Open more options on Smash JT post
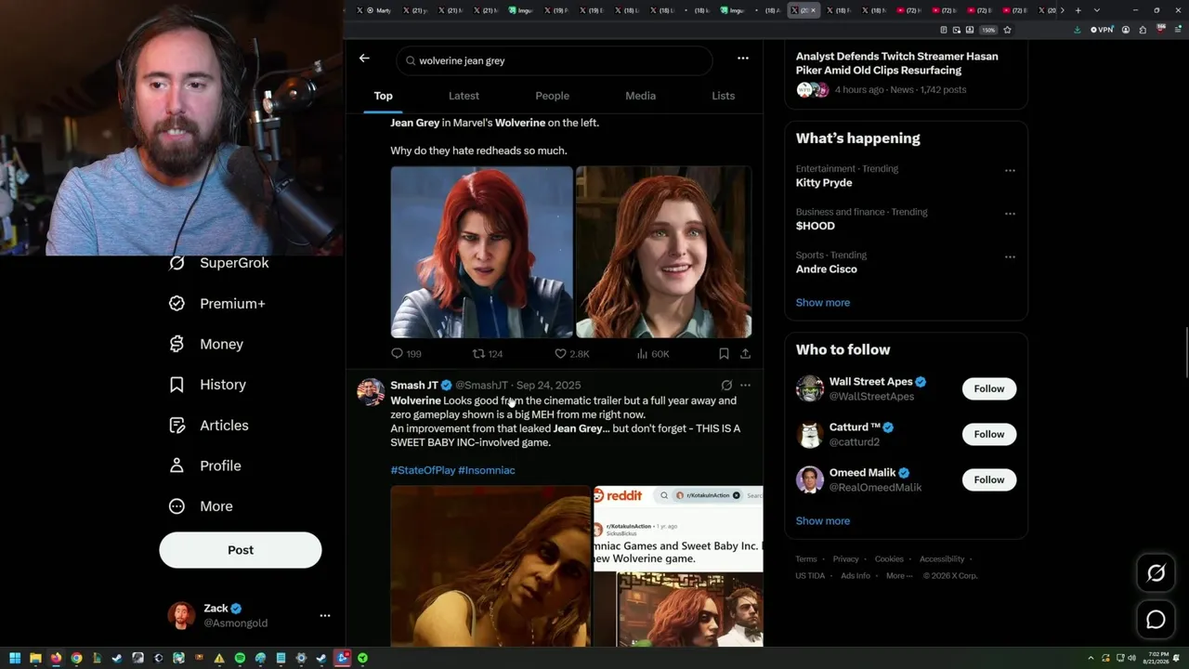The image size is (1189, 669). [745, 385]
